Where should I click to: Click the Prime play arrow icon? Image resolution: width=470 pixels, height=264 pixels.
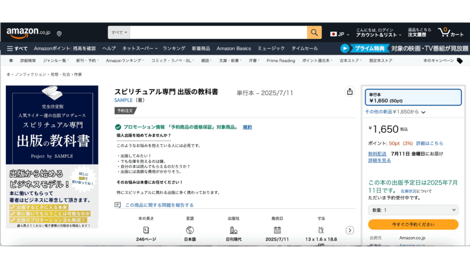tap(345, 48)
